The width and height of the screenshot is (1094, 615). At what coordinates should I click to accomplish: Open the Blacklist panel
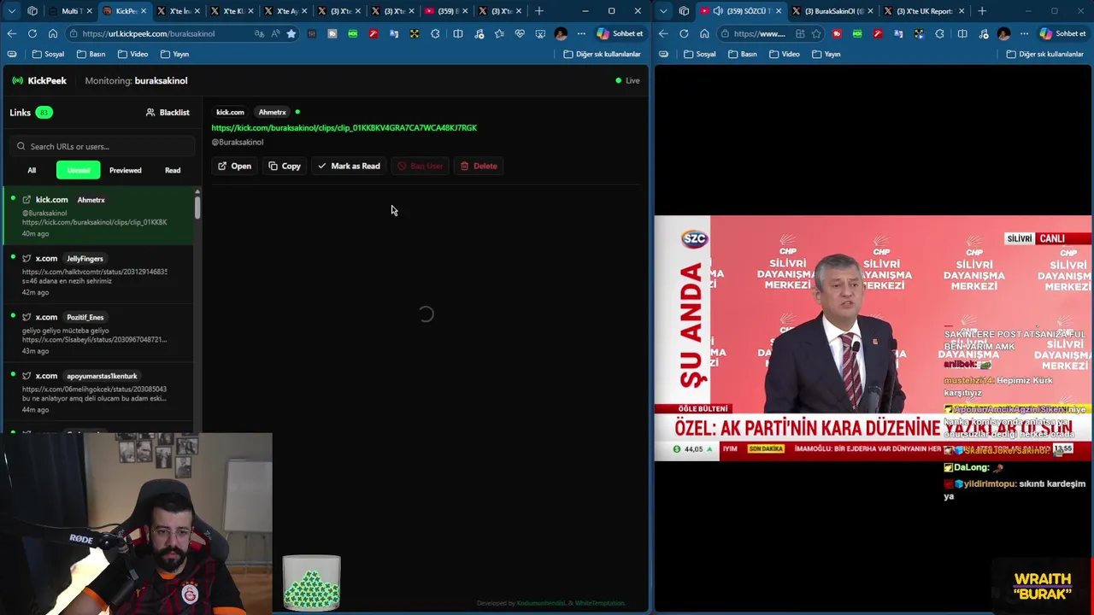click(168, 112)
